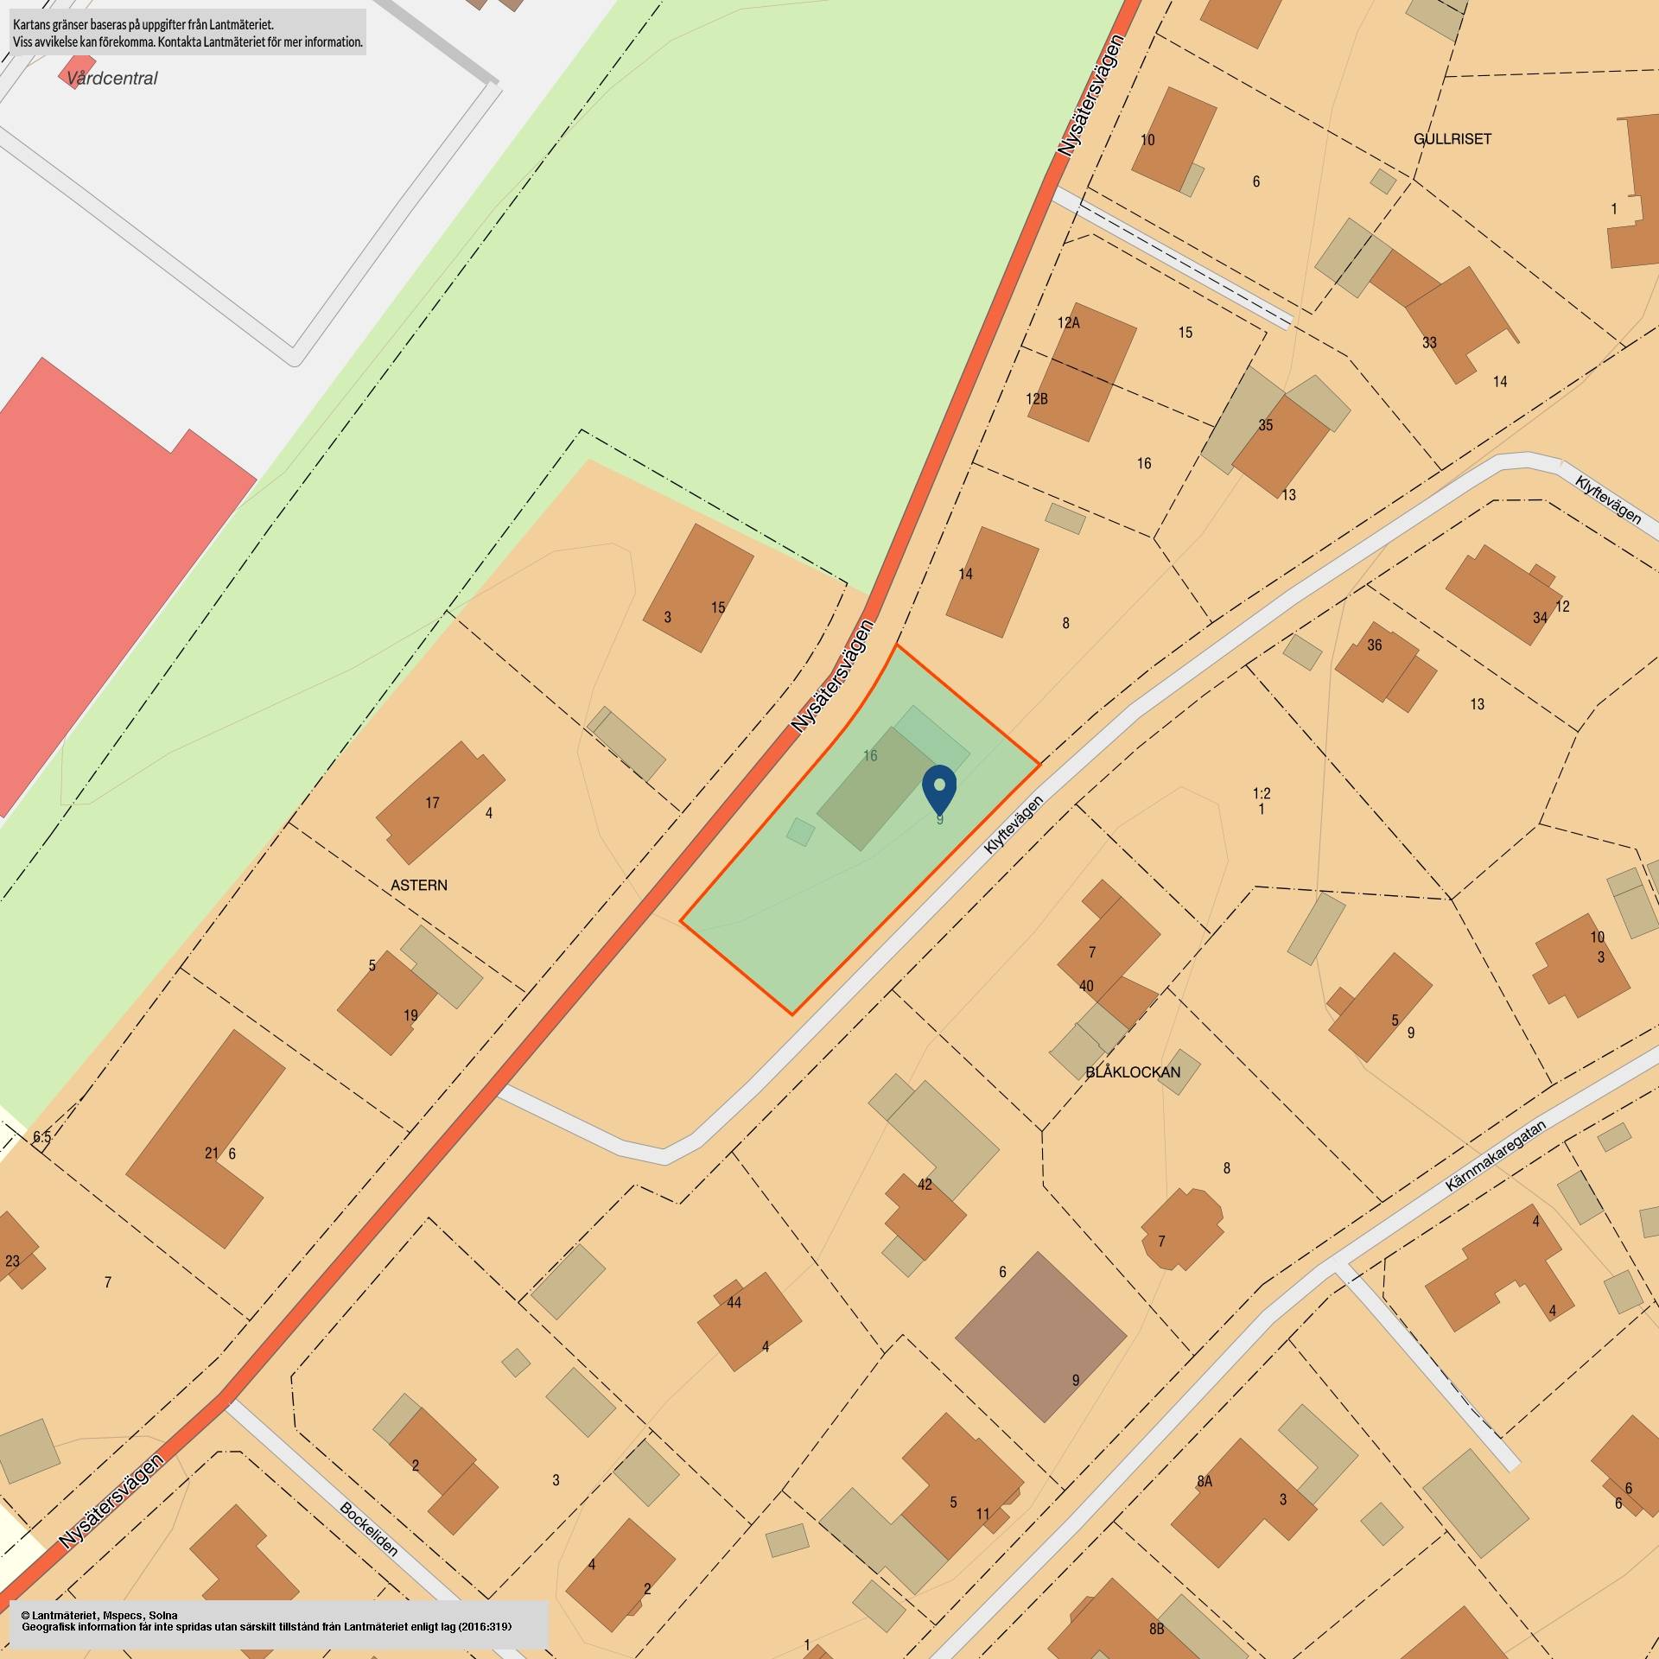Click building labeled 23
Screen dimensions: 1659x1659
click(x=16, y=1251)
